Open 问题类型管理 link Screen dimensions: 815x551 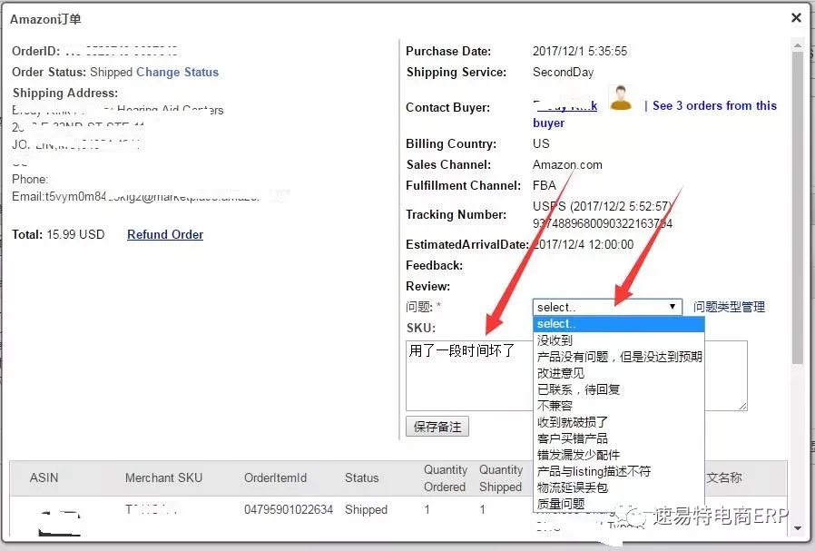click(x=729, y=307)
